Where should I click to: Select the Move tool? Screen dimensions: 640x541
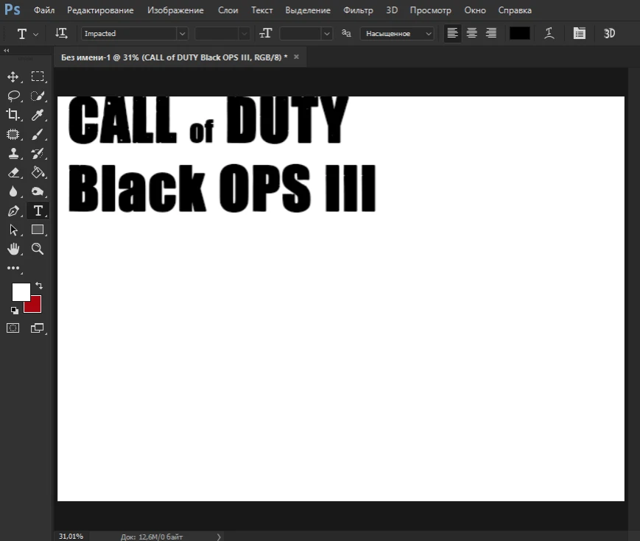(13, 76)
